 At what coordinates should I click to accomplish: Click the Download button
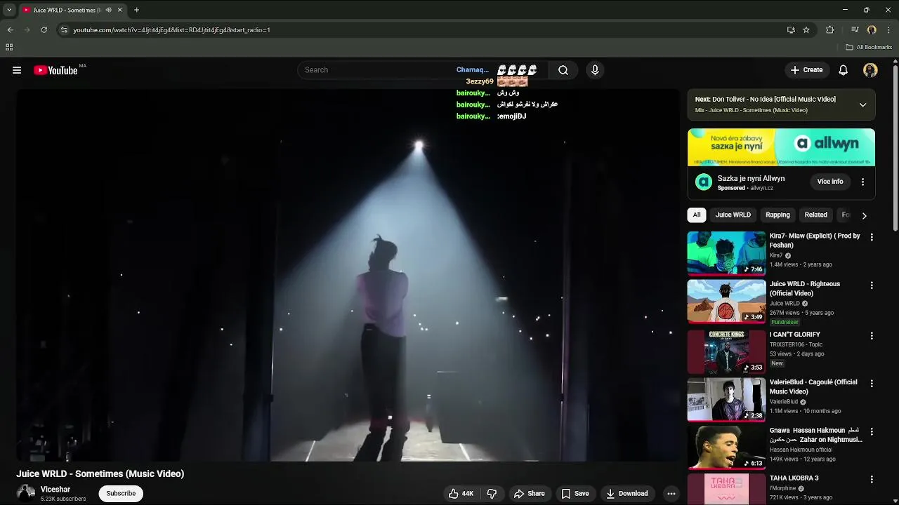(626, 494)
